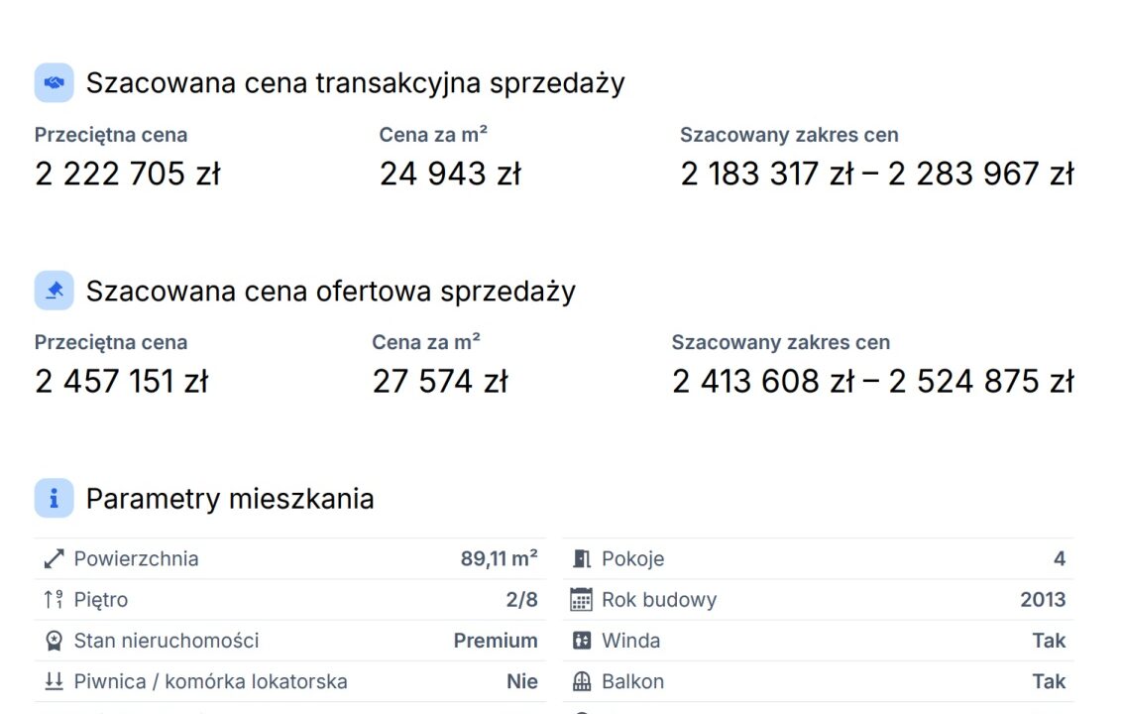This screenshot has height=714, width=1122.
Task: Click the Piętro floor level icon
Action: coord(54,599)
